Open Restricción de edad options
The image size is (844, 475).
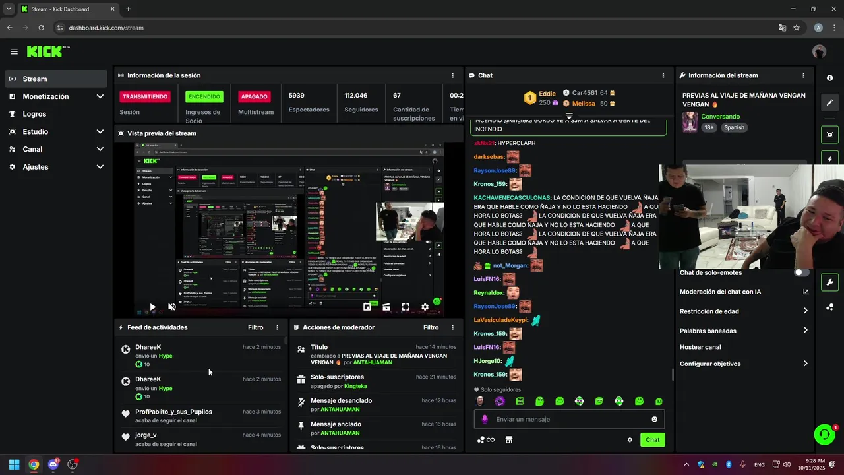click(x=744, y=311)
